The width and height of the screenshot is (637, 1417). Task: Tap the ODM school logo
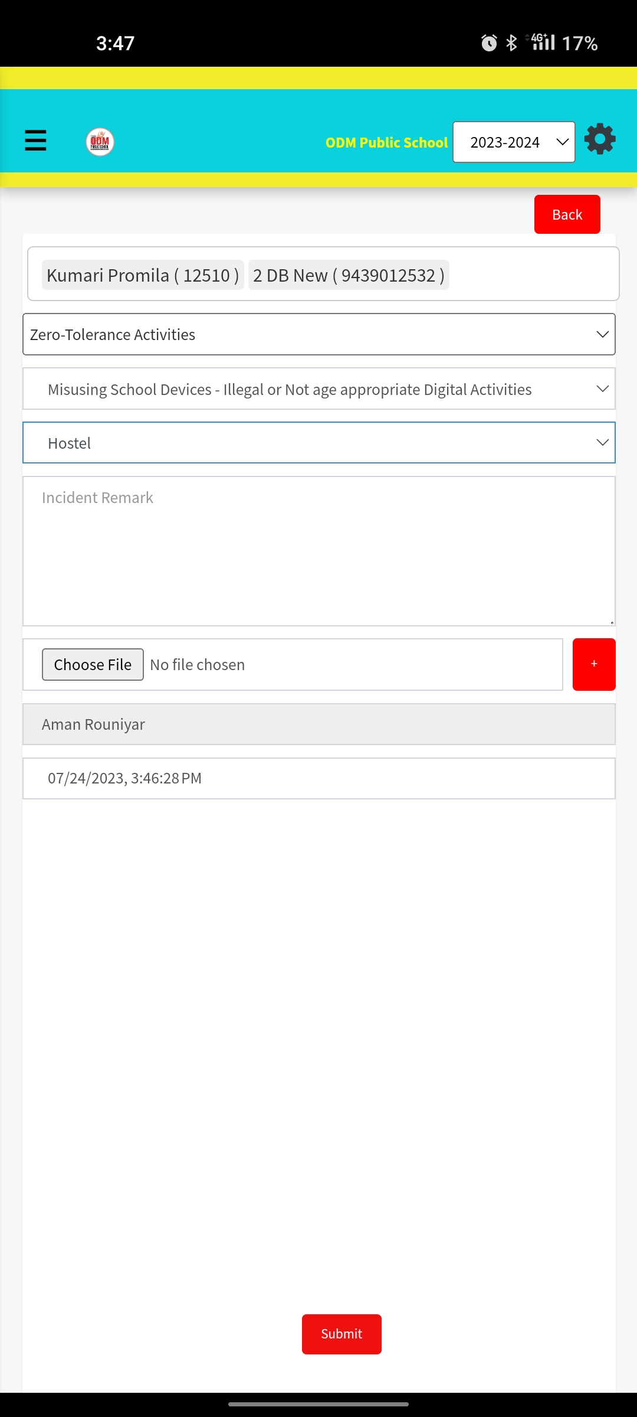click(100, 142)
